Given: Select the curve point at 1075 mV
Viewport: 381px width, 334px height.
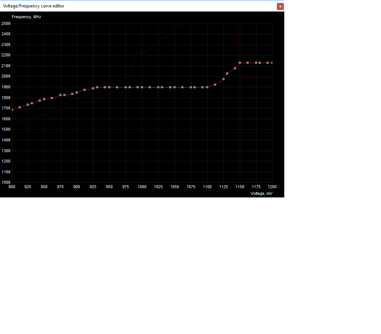Looking at the screenshot, I should click(191, 87).
